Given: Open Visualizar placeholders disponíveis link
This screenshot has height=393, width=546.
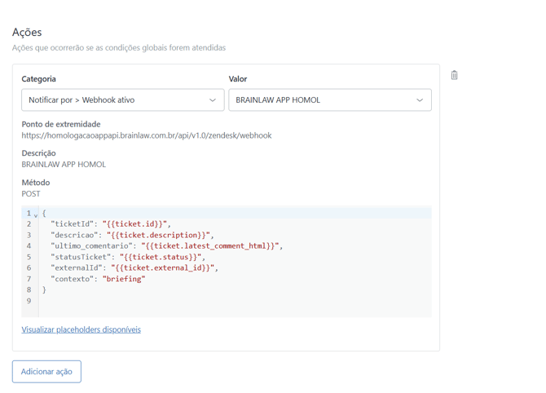Looking at the screenshot, I should tap(81, 329).
